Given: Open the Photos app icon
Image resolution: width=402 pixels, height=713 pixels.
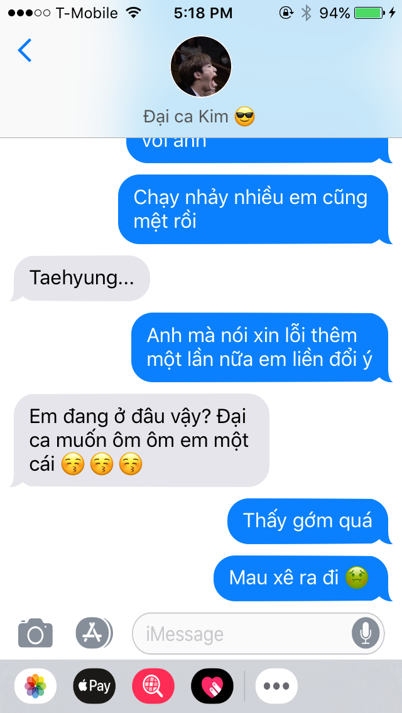Looking at the screenshot, I should coord(36,686).
